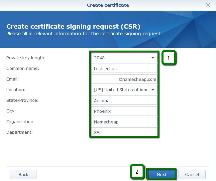The height and width of the screenshot is (181, 216).
Task: Click the Create certificate signing request heading
Action: (x=73, y=26)
